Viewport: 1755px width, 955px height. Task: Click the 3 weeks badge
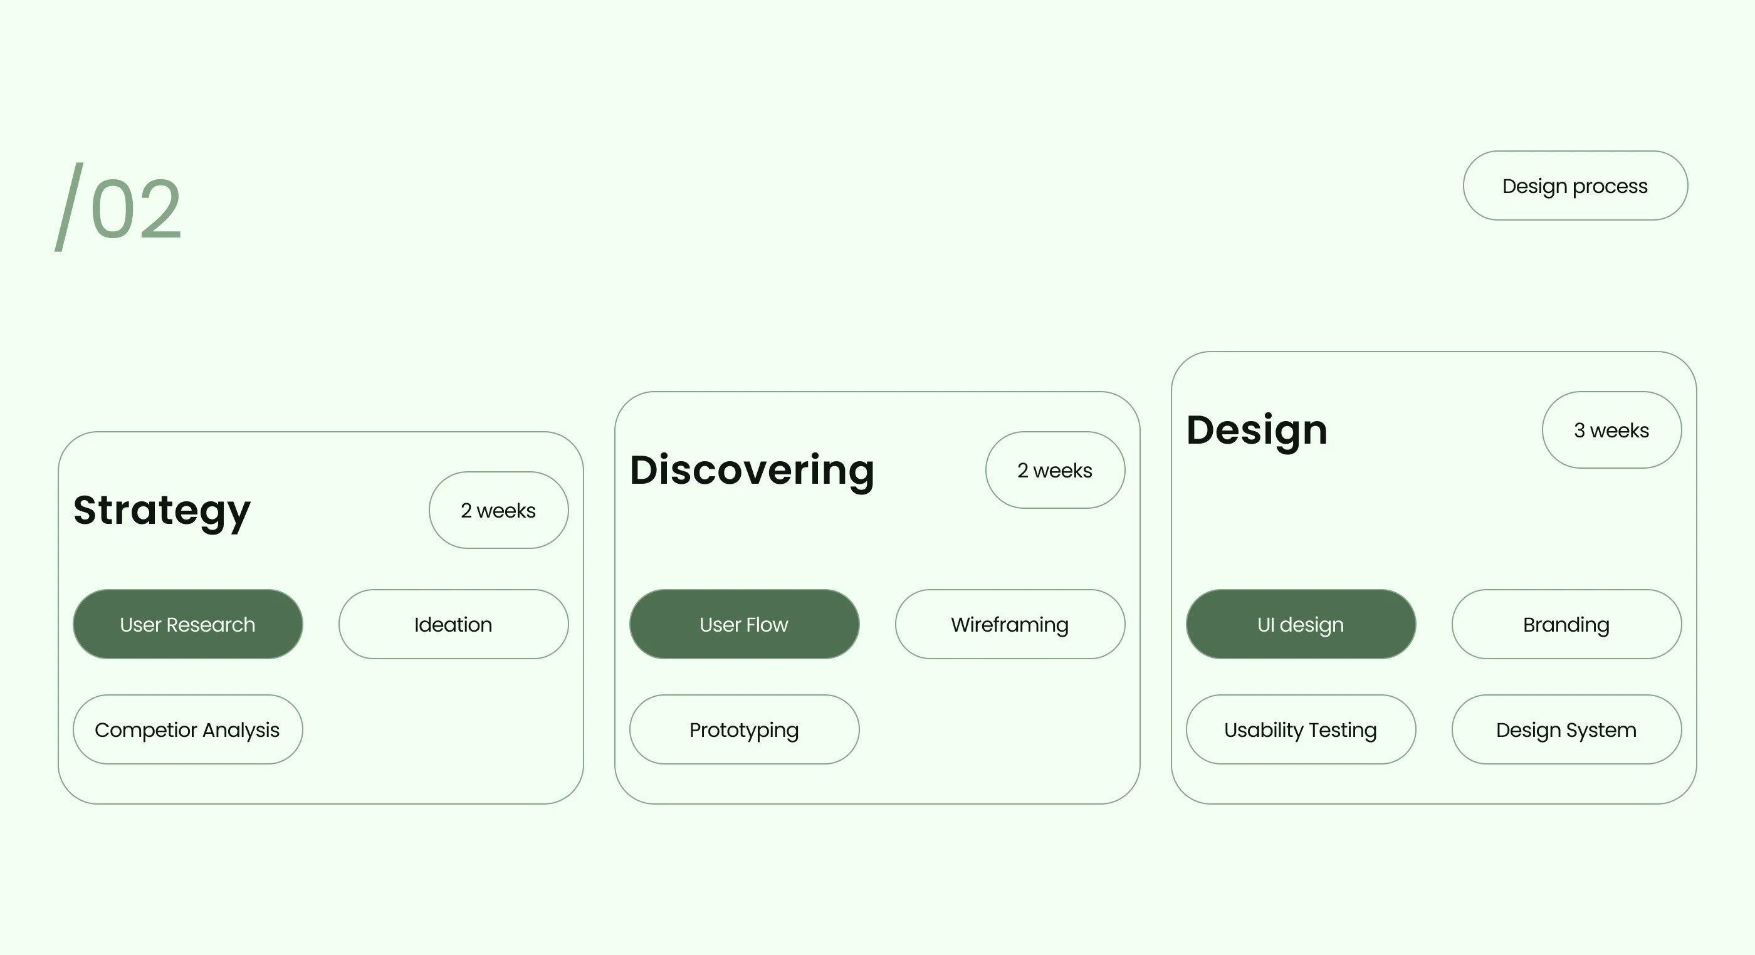coord(1611,430)
